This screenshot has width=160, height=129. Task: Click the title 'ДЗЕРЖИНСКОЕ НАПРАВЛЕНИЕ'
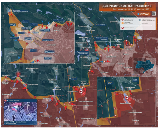(x=127, y=6)
